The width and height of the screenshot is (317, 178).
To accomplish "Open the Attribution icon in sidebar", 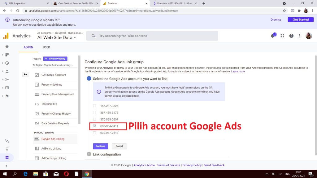I will click(7, 141).
